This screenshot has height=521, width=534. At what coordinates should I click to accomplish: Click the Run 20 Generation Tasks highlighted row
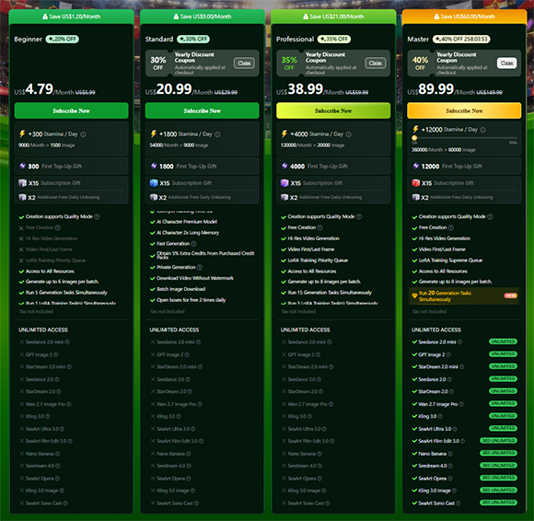(x=464, y=295)
